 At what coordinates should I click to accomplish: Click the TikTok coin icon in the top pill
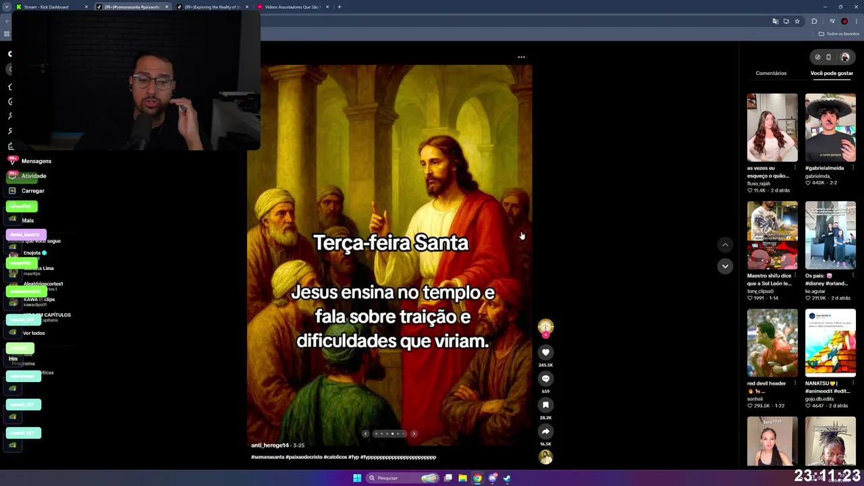click(817, 57)
